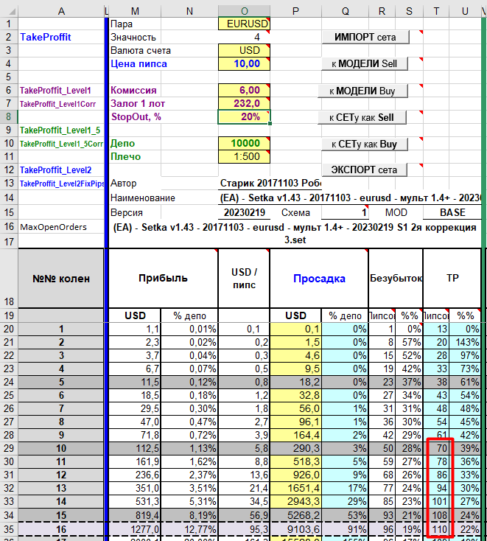
Task: Select row 29 header
Action: click(9, 448)
